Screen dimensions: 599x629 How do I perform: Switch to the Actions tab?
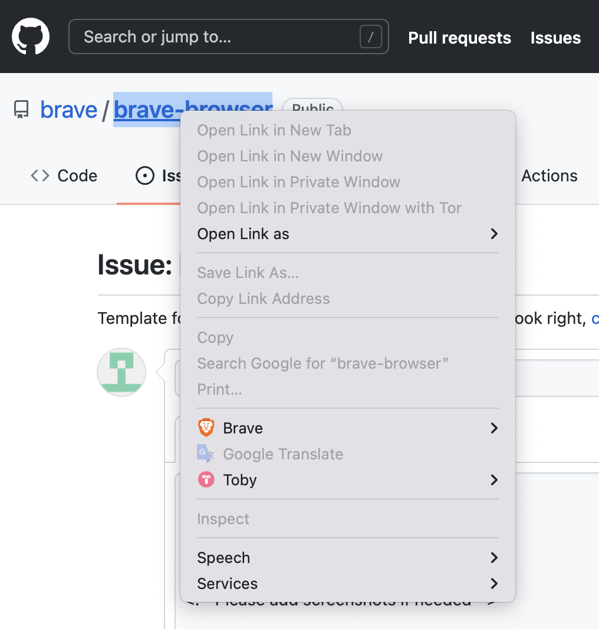(x=549, y=175)
